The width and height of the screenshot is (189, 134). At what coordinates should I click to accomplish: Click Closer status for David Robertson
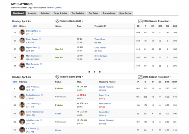click(58, 113)
